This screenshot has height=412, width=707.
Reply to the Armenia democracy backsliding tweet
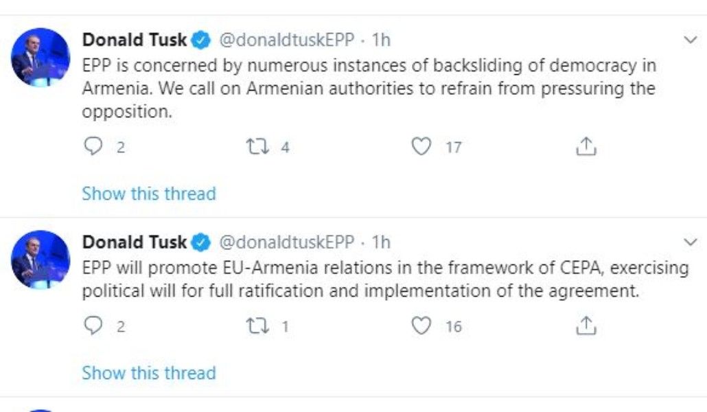(x=93, y=146)
